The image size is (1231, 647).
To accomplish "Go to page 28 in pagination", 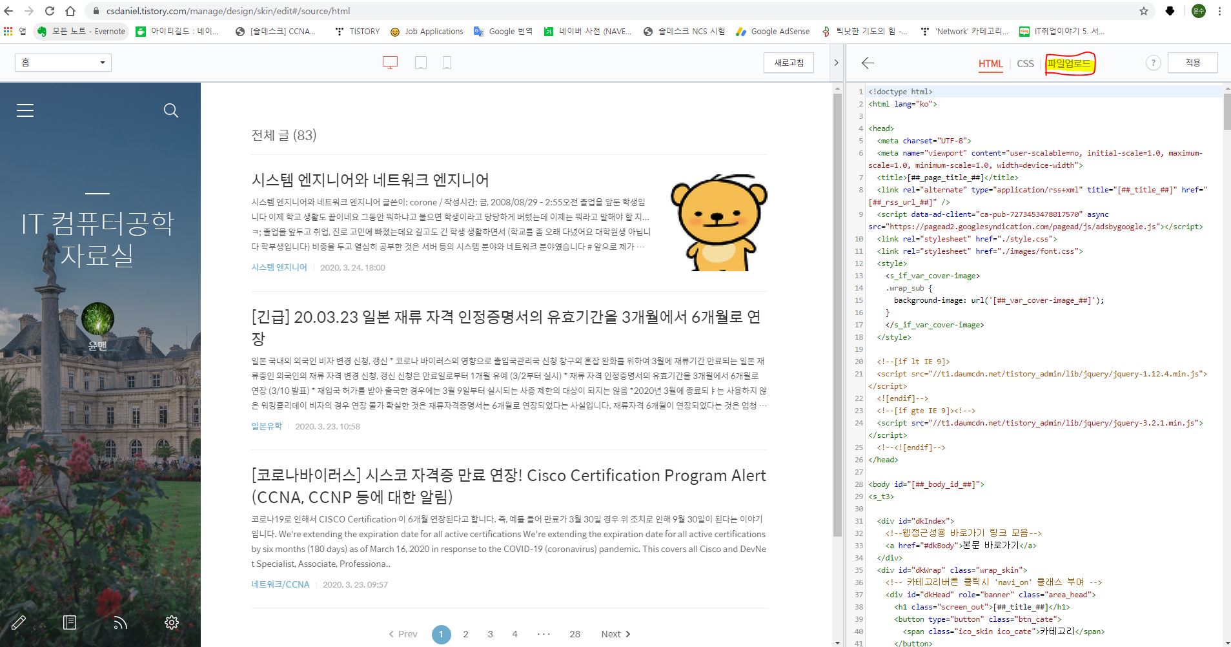I will 575,634.
